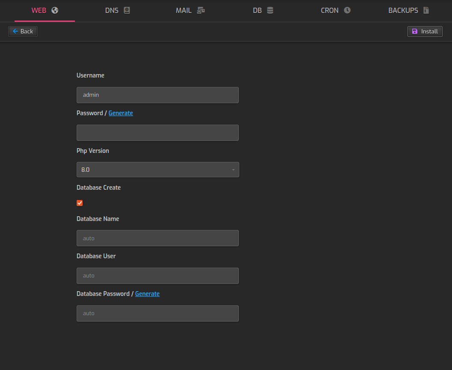
Task: Select the Database Name text field
Action: pyautogui.click(x=158, y=238)
